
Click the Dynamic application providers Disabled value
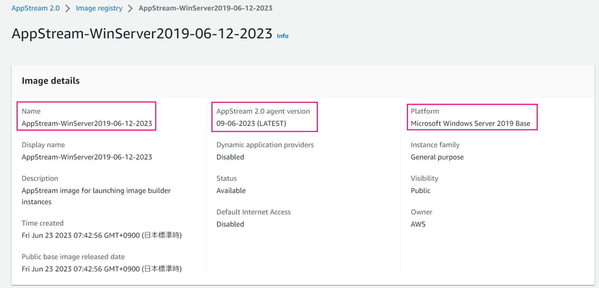230,157
